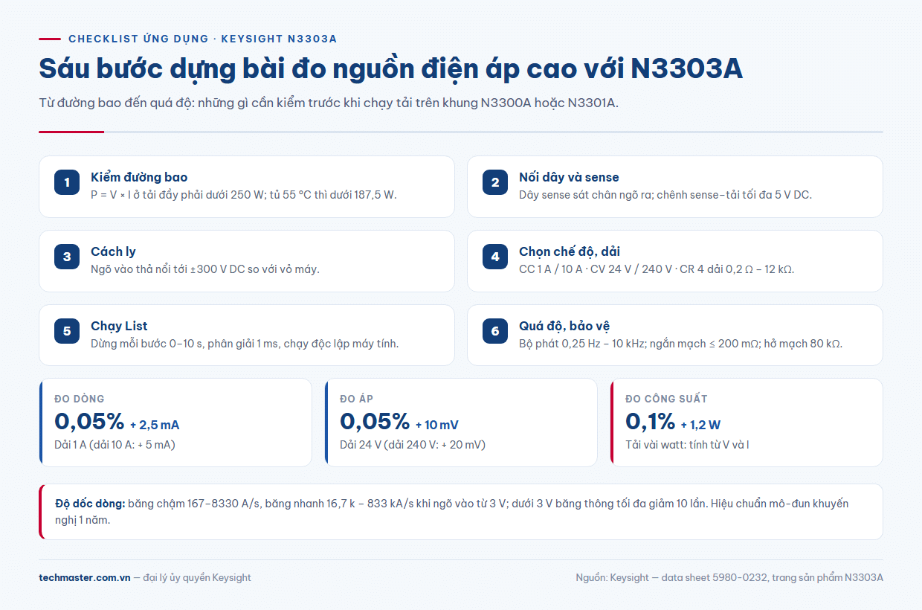Click the '+ 1,2 W' value
Viewport: 922px width, 610px height.
[700, 426]
